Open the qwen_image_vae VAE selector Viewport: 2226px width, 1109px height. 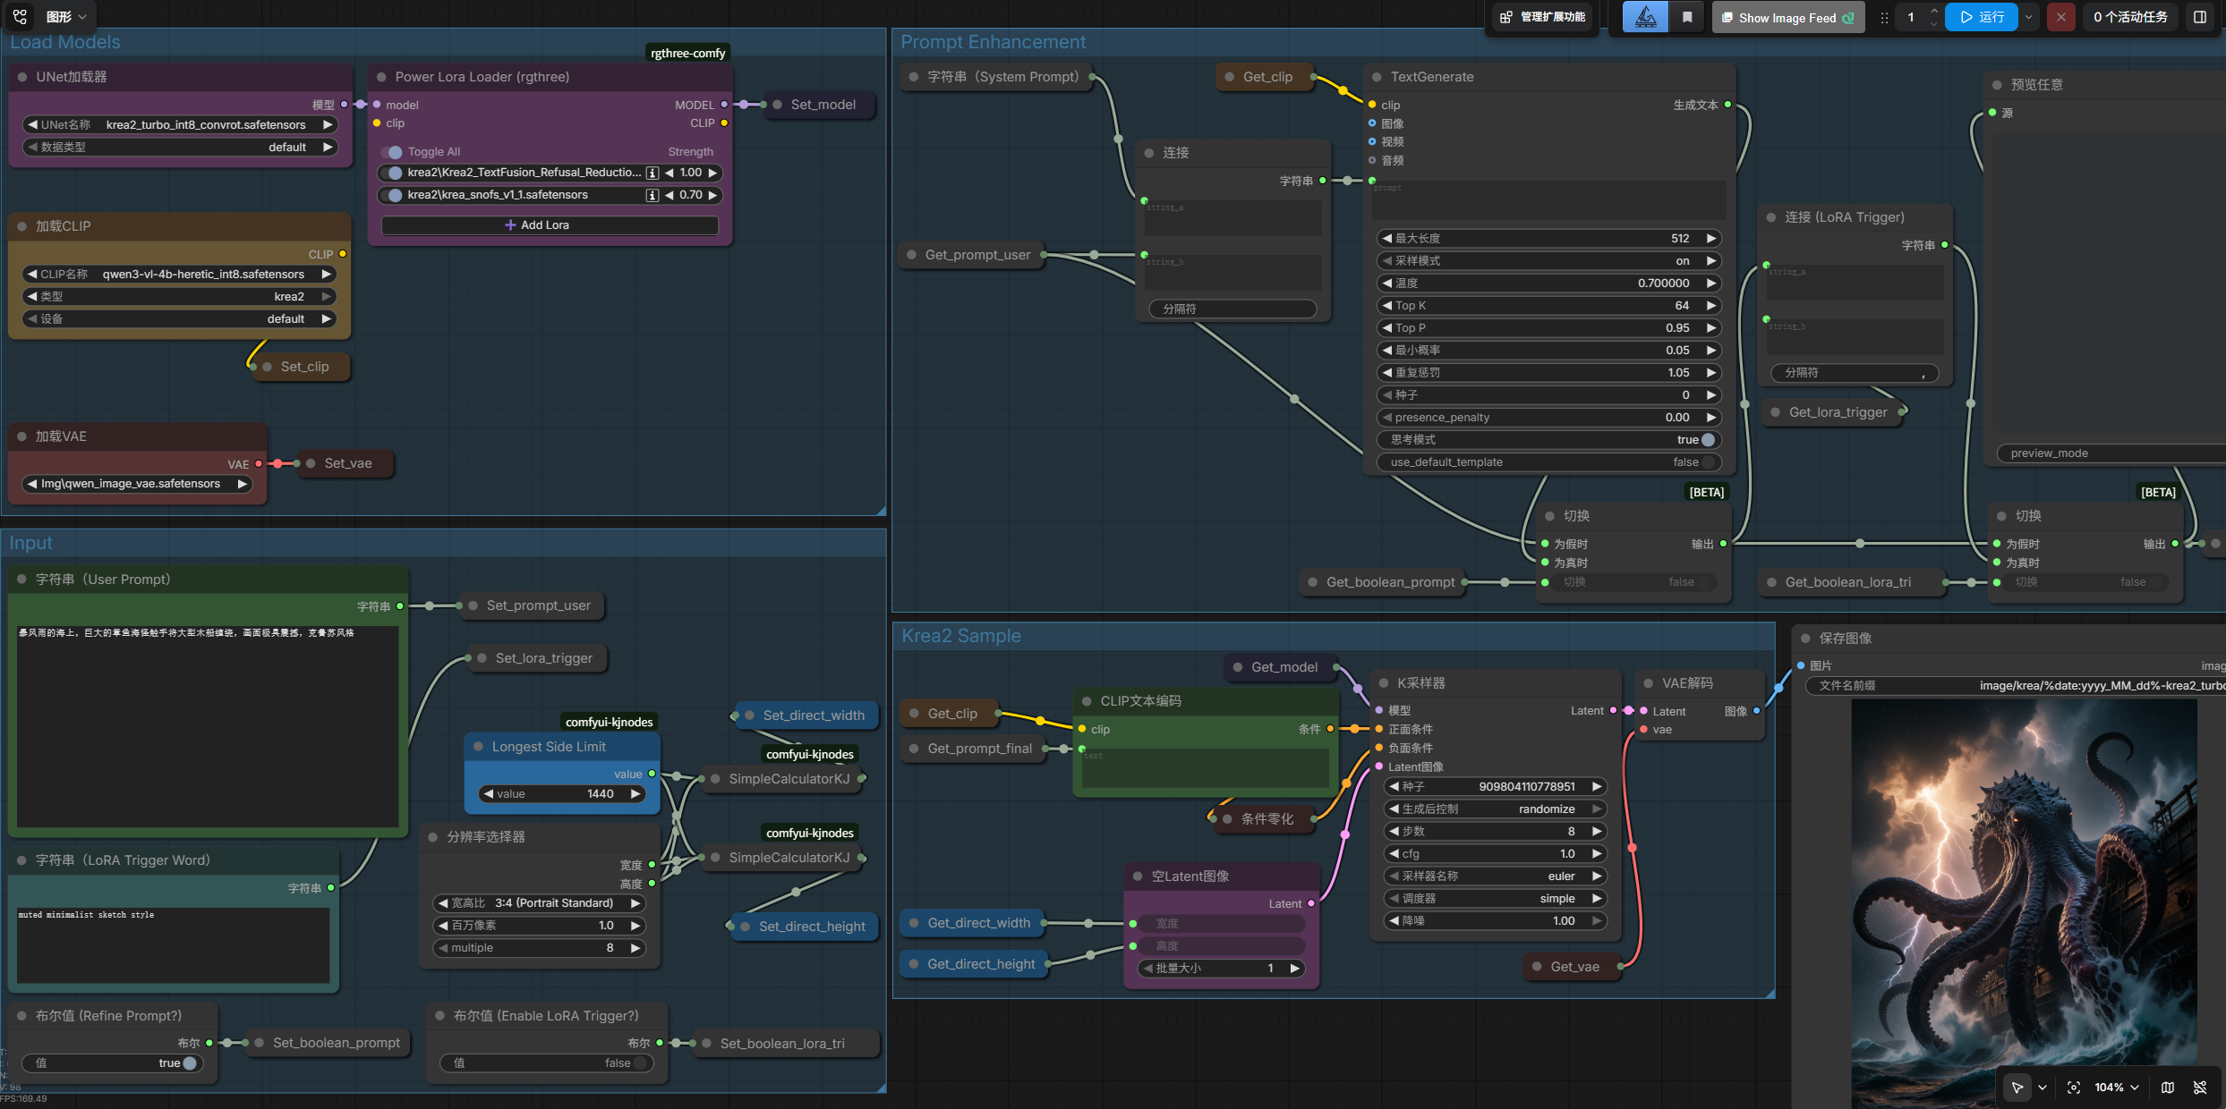[x=137, y=484]
